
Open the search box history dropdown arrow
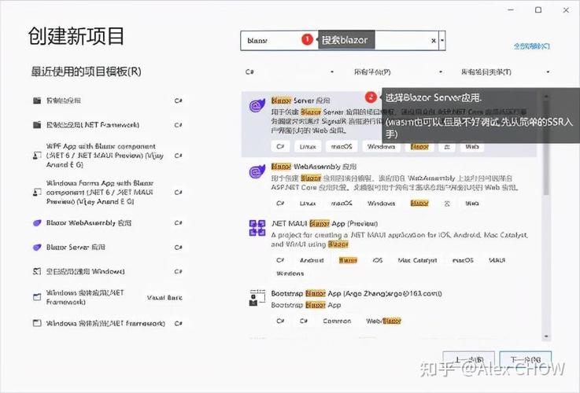pos(442,40)
